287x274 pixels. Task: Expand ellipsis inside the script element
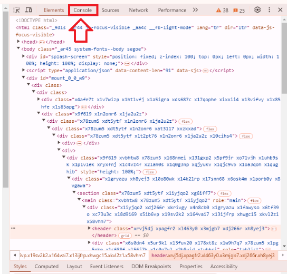[x=206, y=71]
